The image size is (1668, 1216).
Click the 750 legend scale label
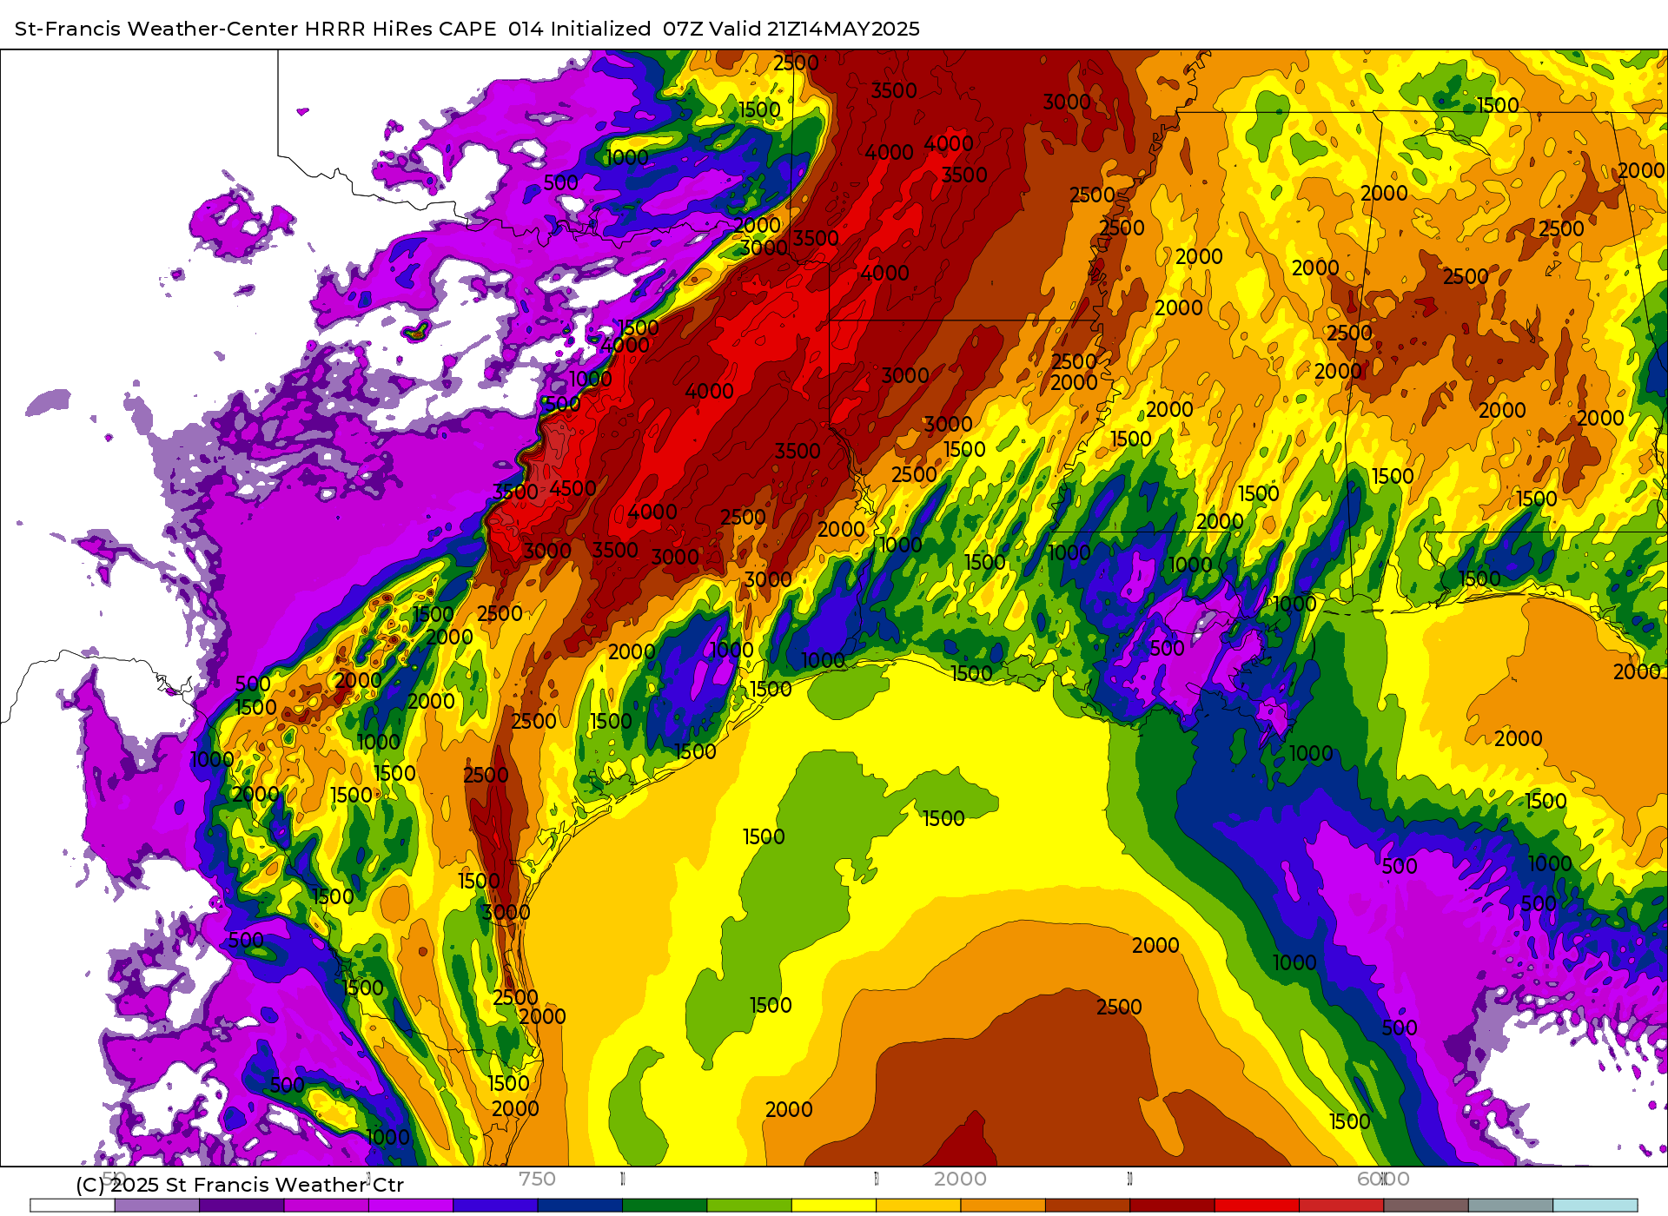(x=537, y=1179)
